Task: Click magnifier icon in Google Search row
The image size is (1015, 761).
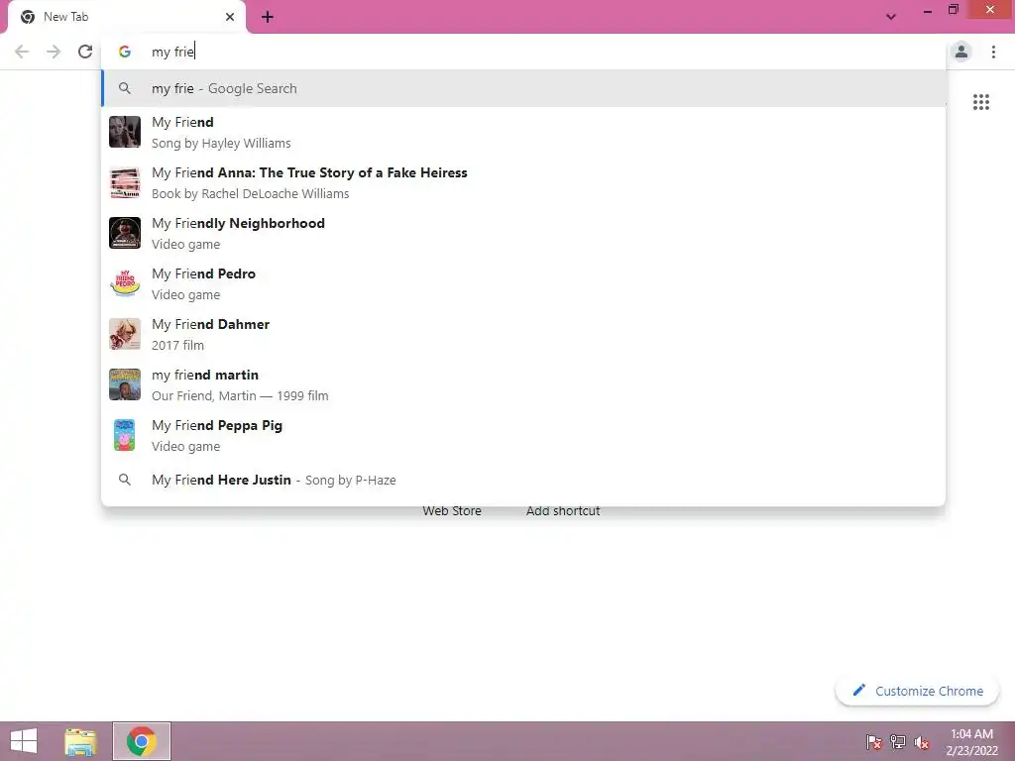Action: click(125, 88)
